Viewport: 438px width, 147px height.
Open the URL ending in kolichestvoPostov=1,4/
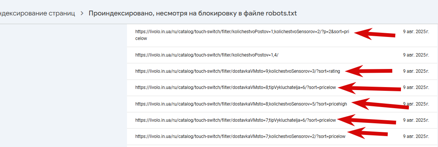[207, 55]
